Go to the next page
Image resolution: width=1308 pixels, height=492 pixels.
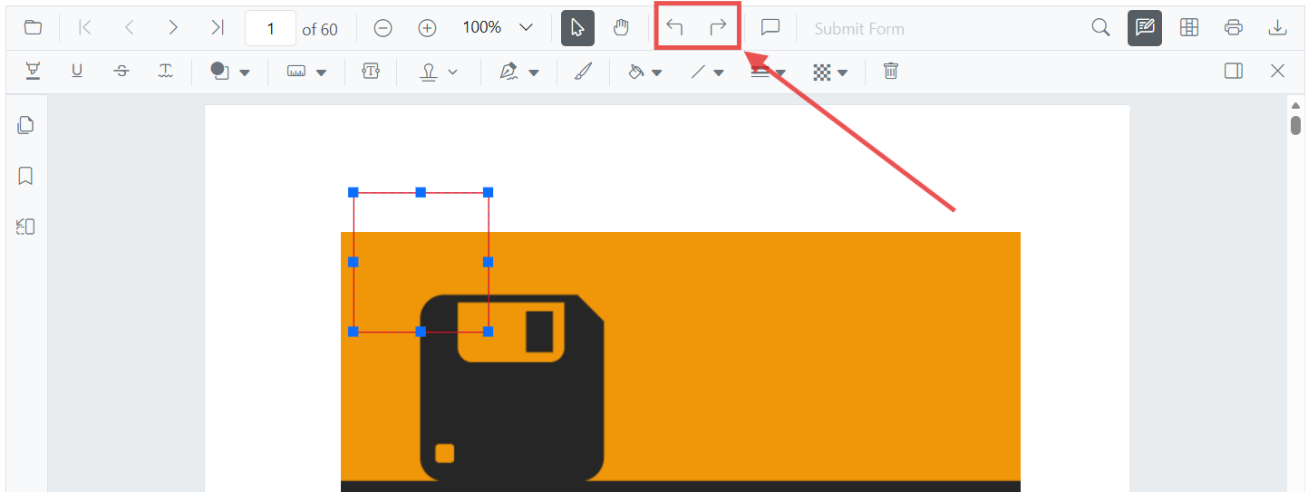click(172, 28)
